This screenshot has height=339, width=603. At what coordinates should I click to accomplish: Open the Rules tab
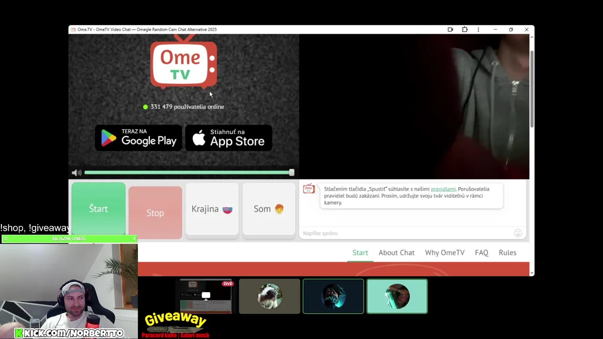(508, 253)
